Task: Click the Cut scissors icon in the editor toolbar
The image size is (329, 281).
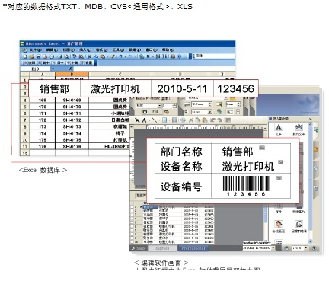Action: [x=191, y=120]
